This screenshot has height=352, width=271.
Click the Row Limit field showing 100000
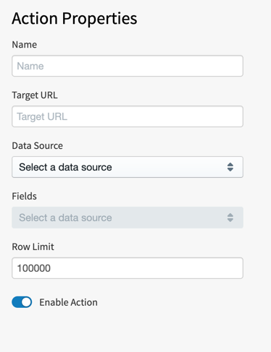pos(128,268)
